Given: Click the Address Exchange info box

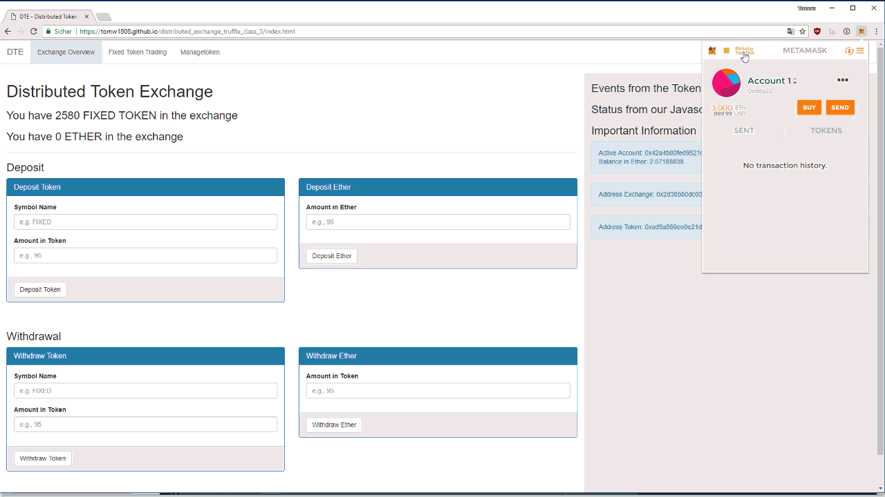Looking at the screenshot, I should (646, 195).
